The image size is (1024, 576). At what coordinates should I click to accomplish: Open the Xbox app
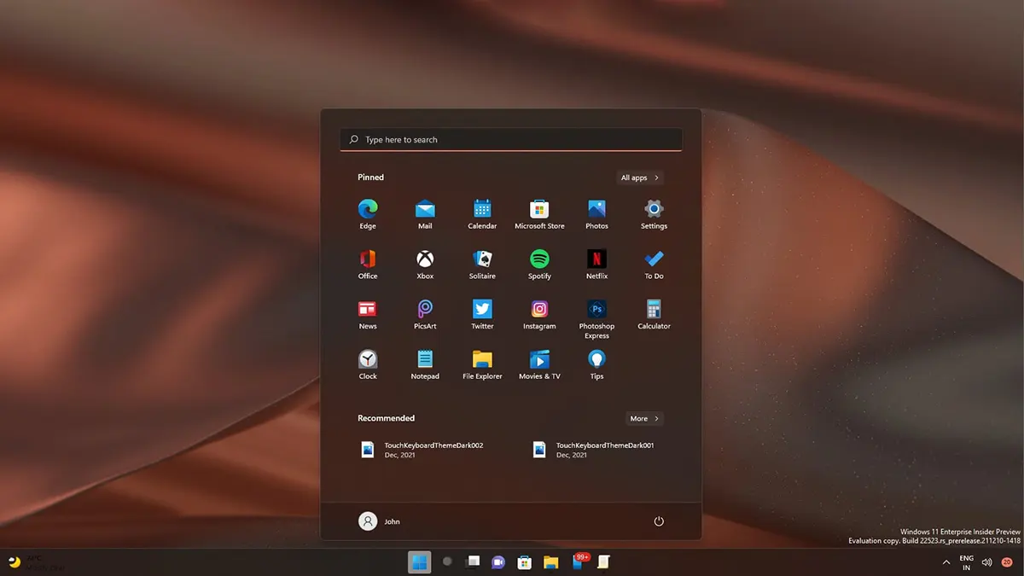[425, 264]
